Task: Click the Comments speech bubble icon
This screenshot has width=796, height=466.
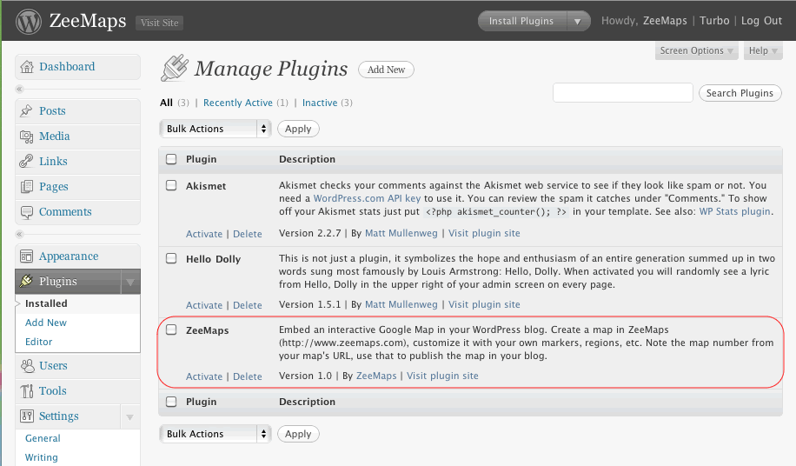Action: 26,211
